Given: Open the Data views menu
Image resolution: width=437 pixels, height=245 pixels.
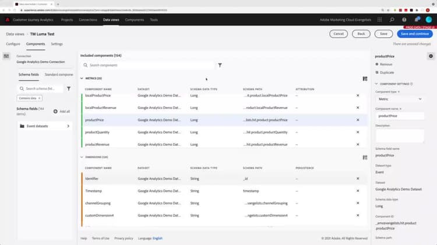Looking at the screenshot, I should 111,20.
